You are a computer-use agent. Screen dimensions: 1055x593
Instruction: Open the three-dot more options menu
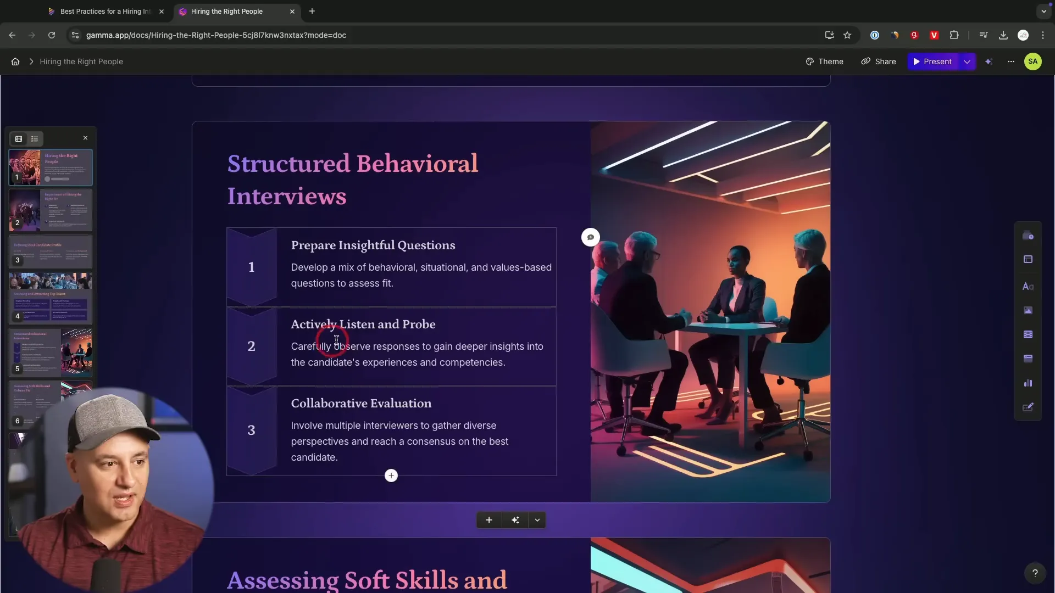pyautogui.click(x=1010, y=61)
